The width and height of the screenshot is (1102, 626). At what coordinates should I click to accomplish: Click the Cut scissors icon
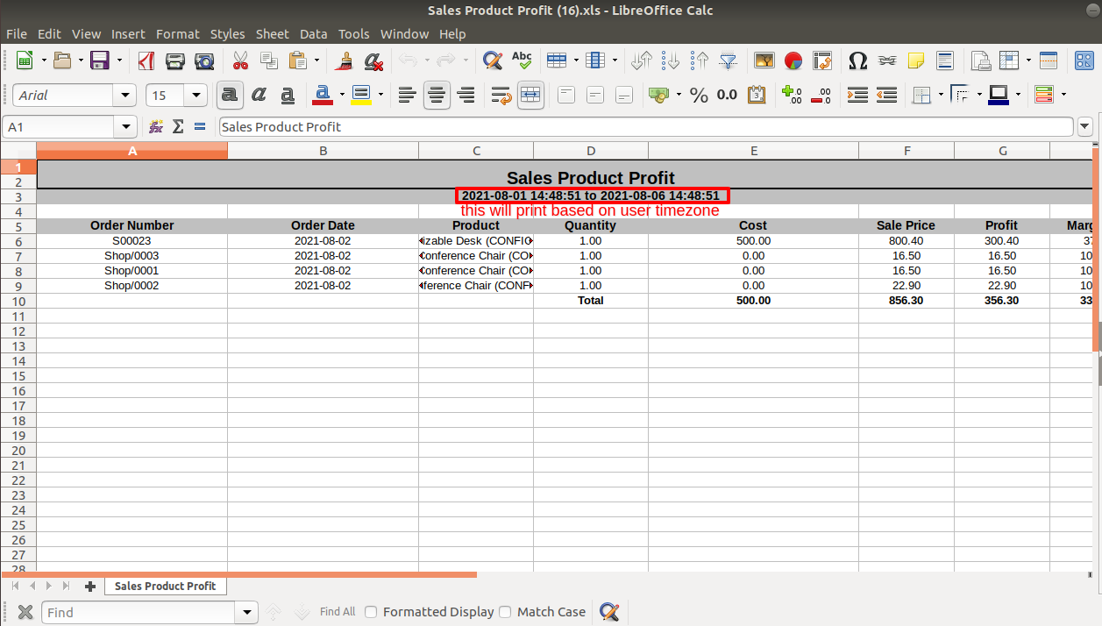[240, 60]
